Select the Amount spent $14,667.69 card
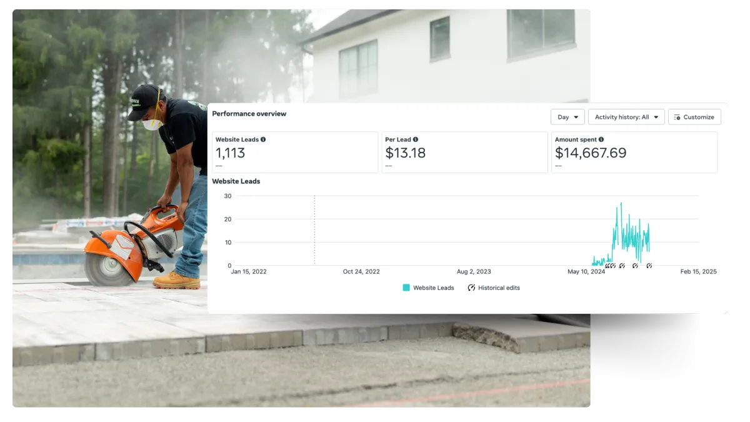 click(x=634, y=152)
